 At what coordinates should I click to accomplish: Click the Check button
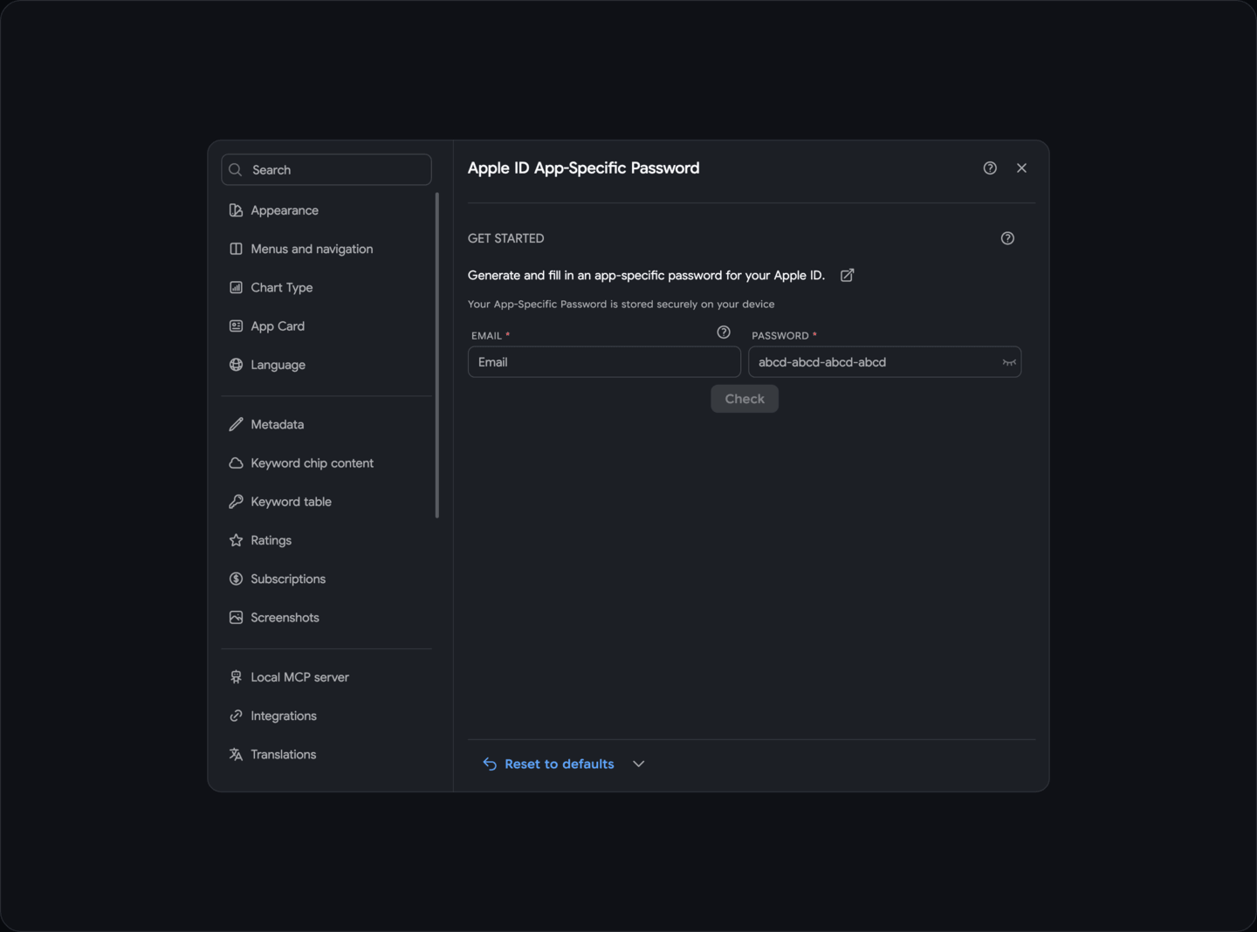point(745,399)
